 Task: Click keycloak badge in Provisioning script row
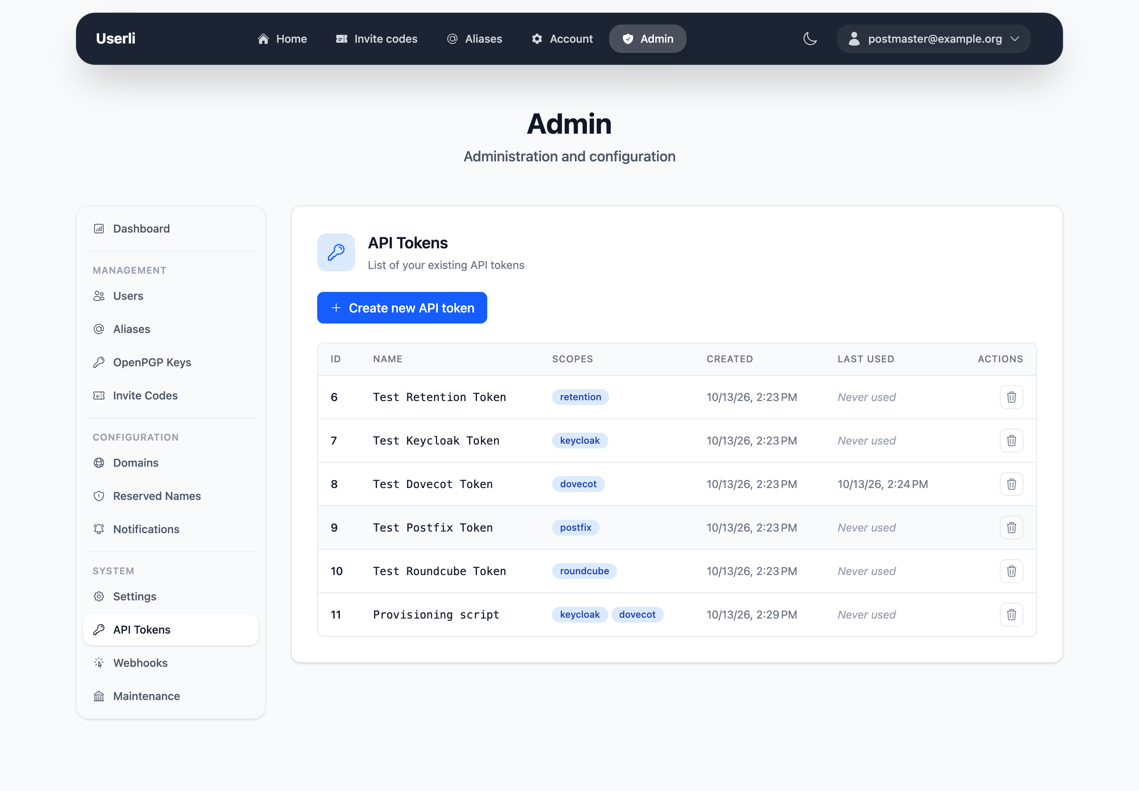(580, 615)
